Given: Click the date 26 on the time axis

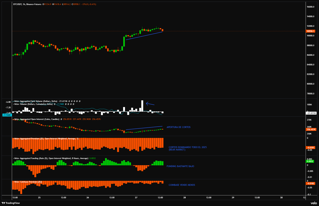Looking at the screenshot, I should [87, 198].
